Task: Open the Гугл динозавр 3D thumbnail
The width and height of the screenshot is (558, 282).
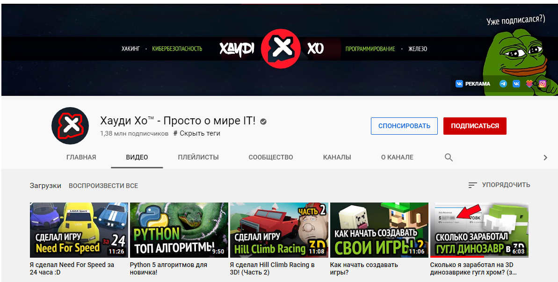Action: point(479,230)
